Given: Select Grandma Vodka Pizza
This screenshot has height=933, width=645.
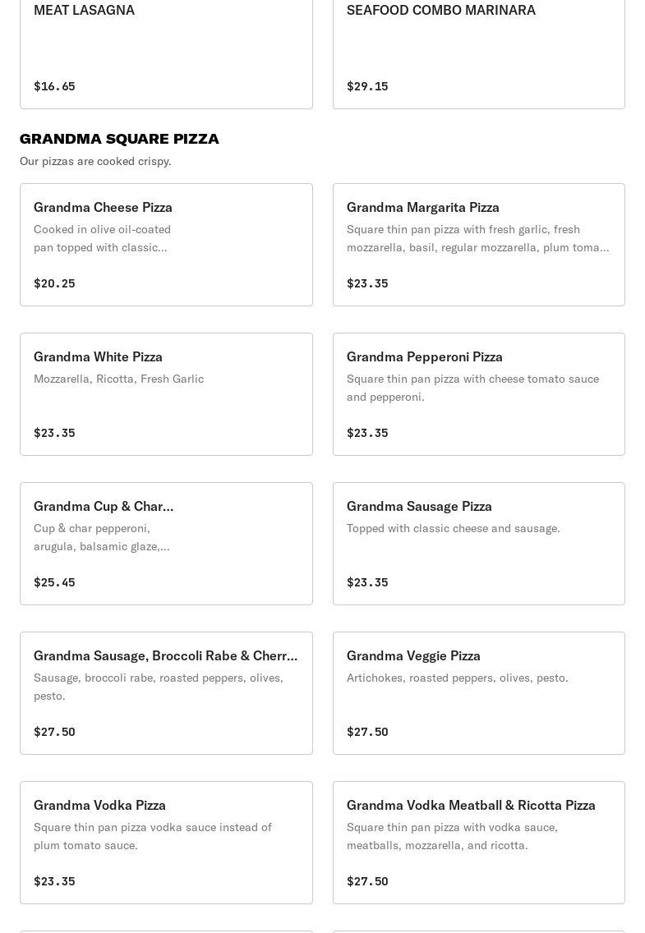Looking at the screenshot, I should click(166, 843).
